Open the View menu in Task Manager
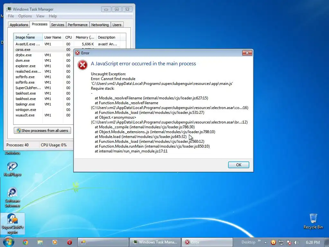 [40, 16]
